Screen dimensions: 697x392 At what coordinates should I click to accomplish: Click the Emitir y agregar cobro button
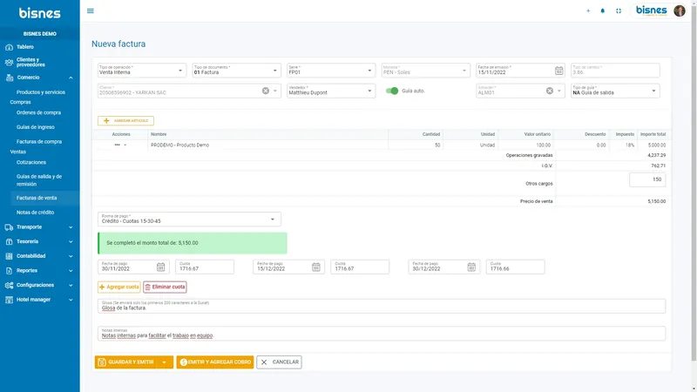214,362
